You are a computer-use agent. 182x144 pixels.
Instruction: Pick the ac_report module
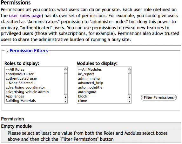pos(102,74)
